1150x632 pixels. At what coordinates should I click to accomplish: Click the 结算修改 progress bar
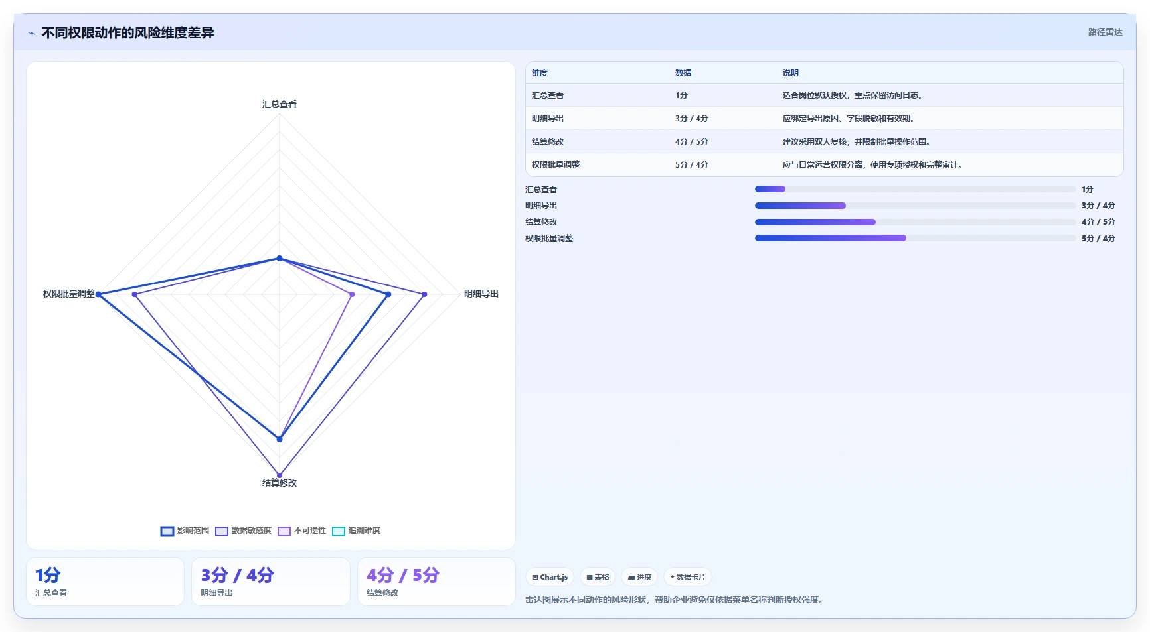[915, 222]
